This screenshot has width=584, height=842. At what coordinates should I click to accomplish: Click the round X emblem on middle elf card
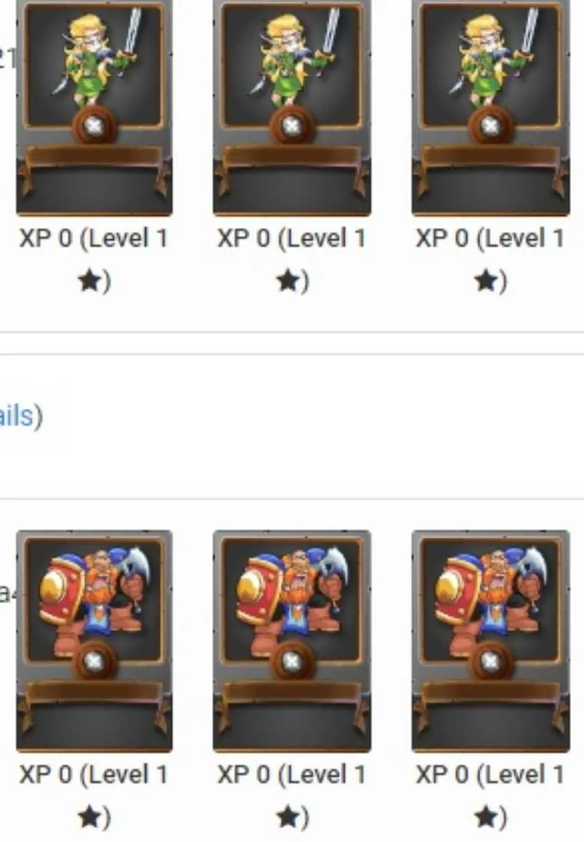(x=291, y=126)
